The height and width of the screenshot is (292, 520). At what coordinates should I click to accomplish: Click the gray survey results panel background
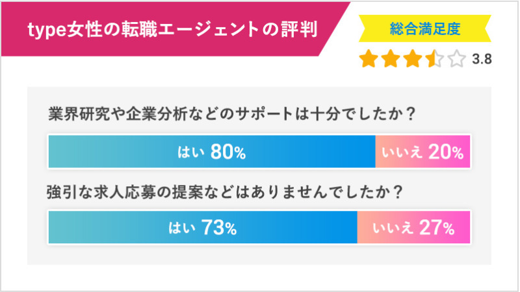259,255
